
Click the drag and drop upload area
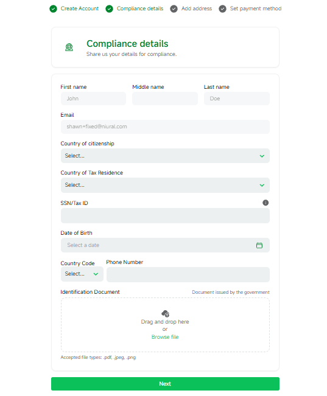165,325
